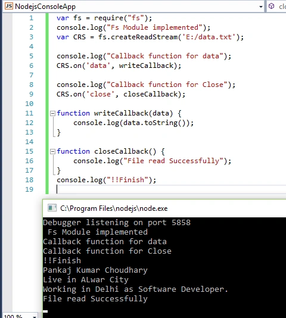Click the '!!Finish' line in console output
286x318 pixels.
[62, 261]
